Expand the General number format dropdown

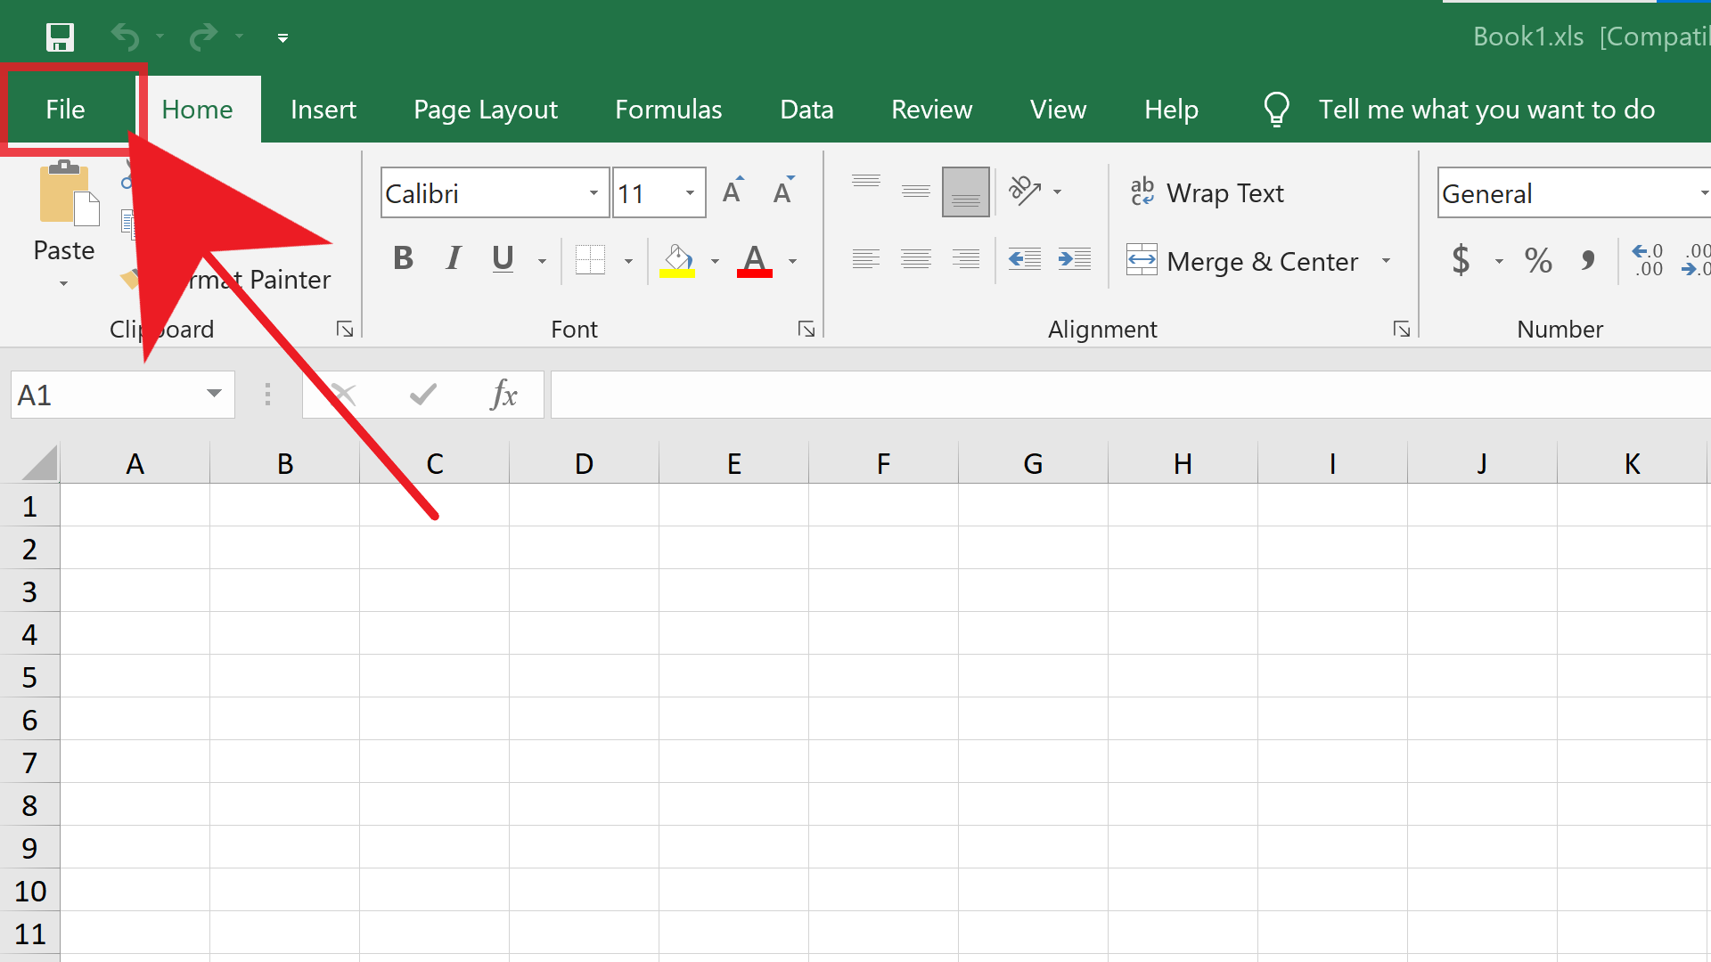pos(1702,192)
